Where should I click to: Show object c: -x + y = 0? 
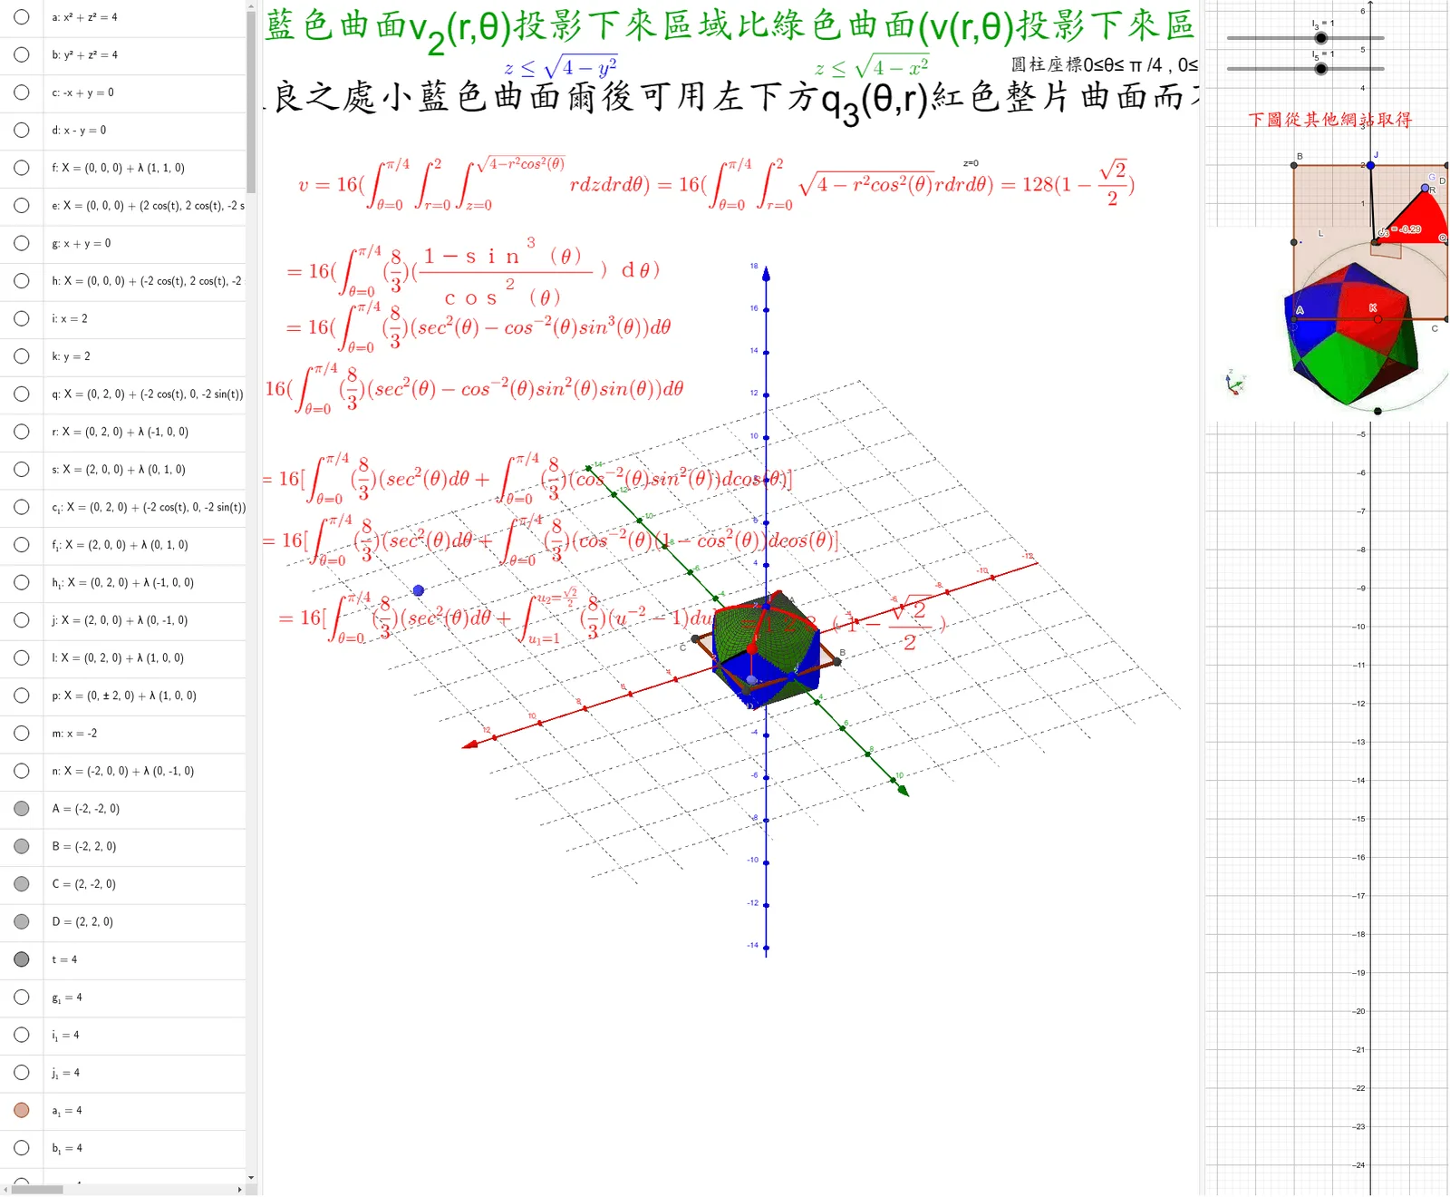[x=22, y=92]
